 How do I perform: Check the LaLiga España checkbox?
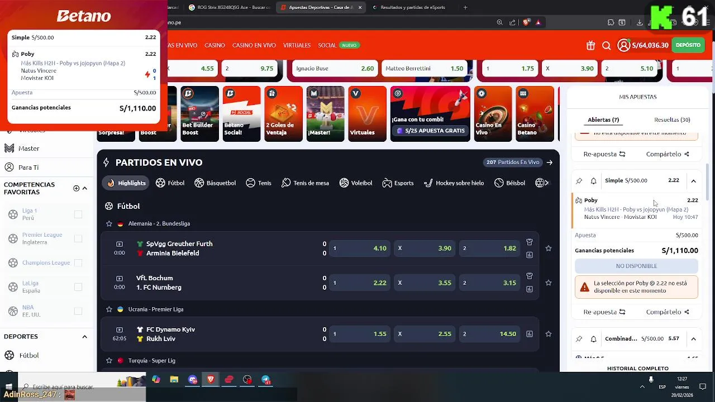78,287
